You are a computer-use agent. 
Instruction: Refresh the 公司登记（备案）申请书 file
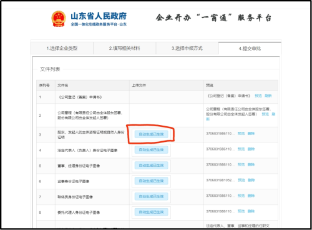point(268,96)
